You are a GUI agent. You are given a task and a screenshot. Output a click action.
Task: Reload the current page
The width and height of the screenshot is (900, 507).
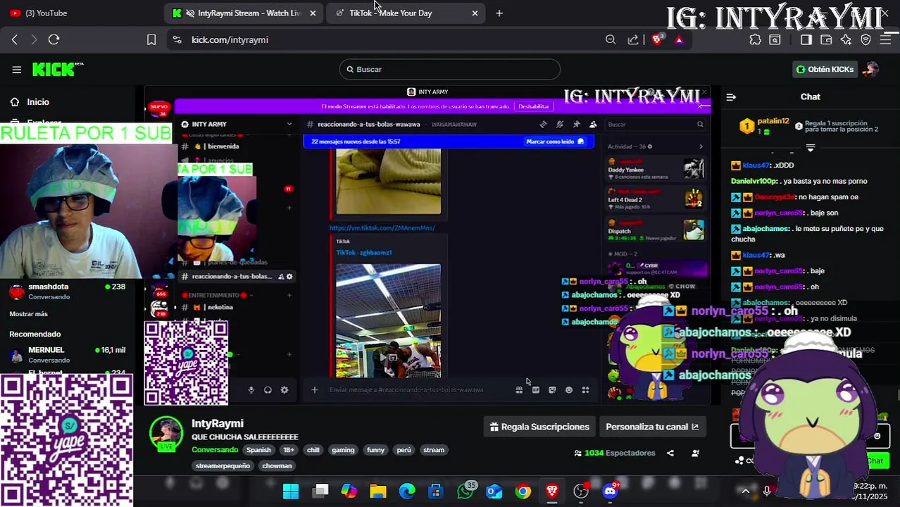[54, 39]
